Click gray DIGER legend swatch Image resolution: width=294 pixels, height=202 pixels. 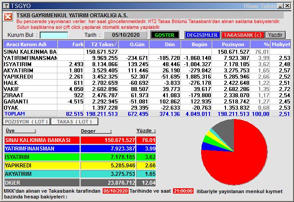42,182
